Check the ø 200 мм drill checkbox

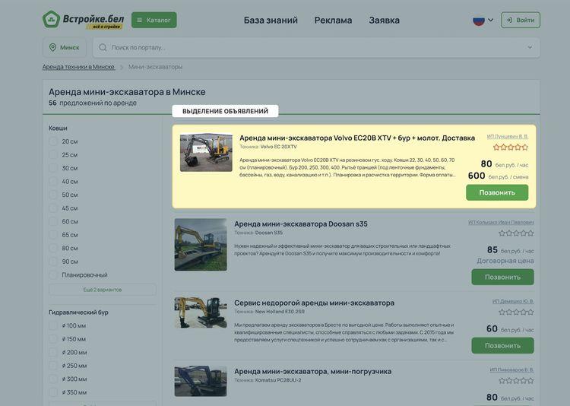pyautogui.click(x=53, y=352)
